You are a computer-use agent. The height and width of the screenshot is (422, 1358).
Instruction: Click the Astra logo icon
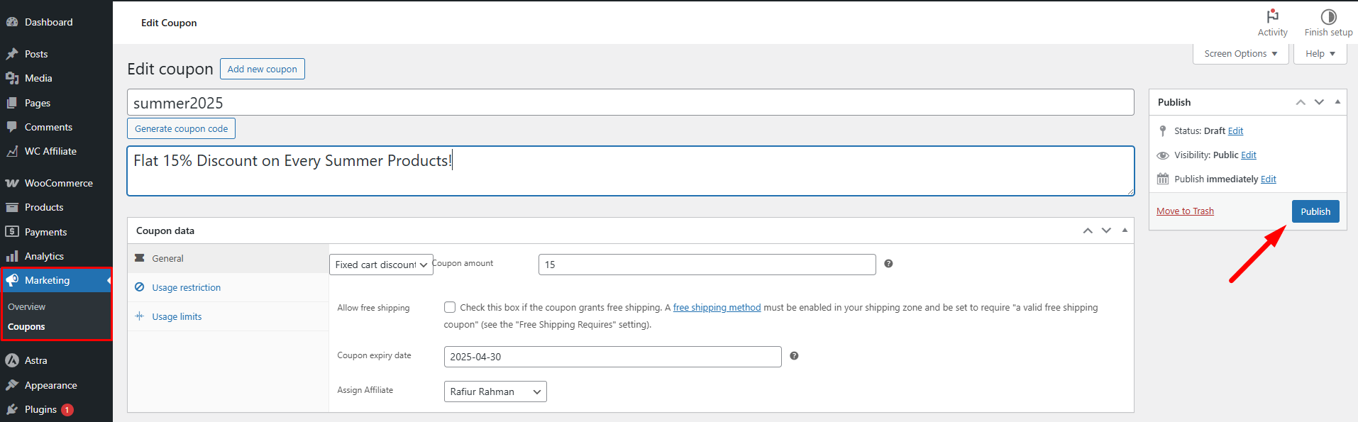[x=12, y=360]
